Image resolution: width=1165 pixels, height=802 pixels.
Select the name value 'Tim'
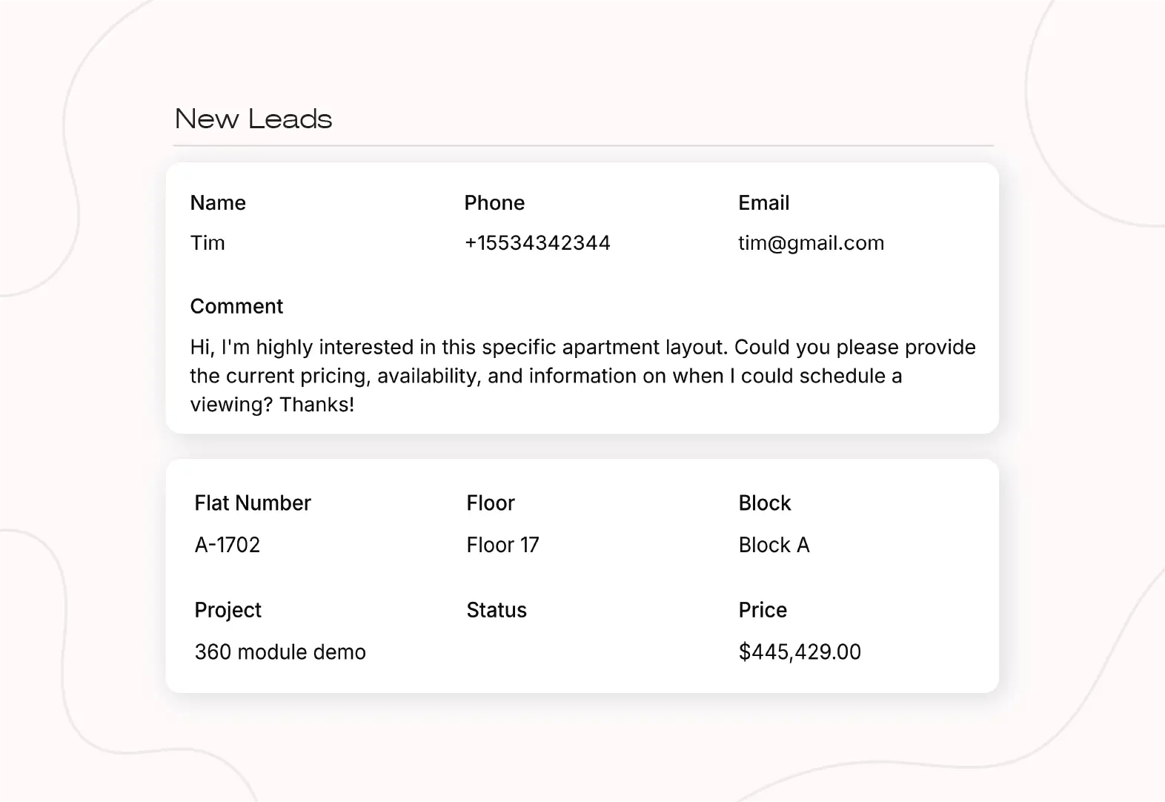click(x=208, y=243)
